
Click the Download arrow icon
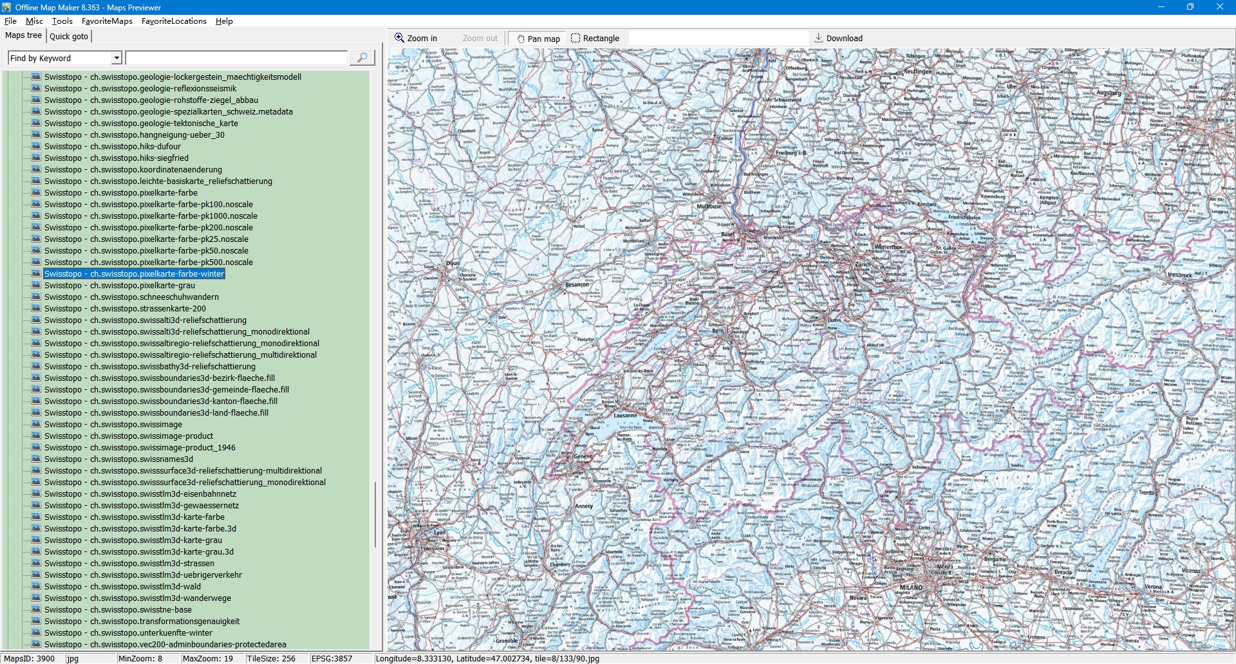819,38
